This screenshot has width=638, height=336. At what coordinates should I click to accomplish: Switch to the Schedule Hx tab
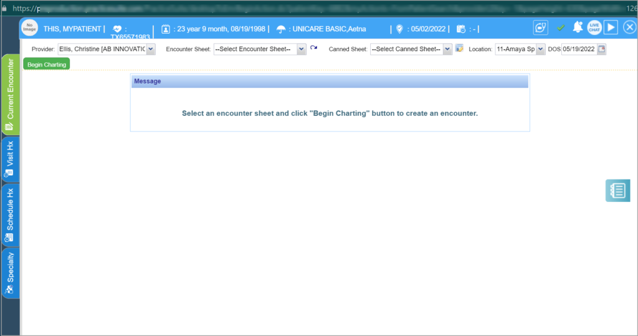click(11, 215)
